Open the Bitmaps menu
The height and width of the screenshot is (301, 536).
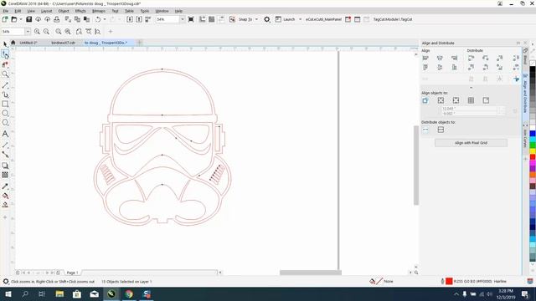click(x=99, y=11)
